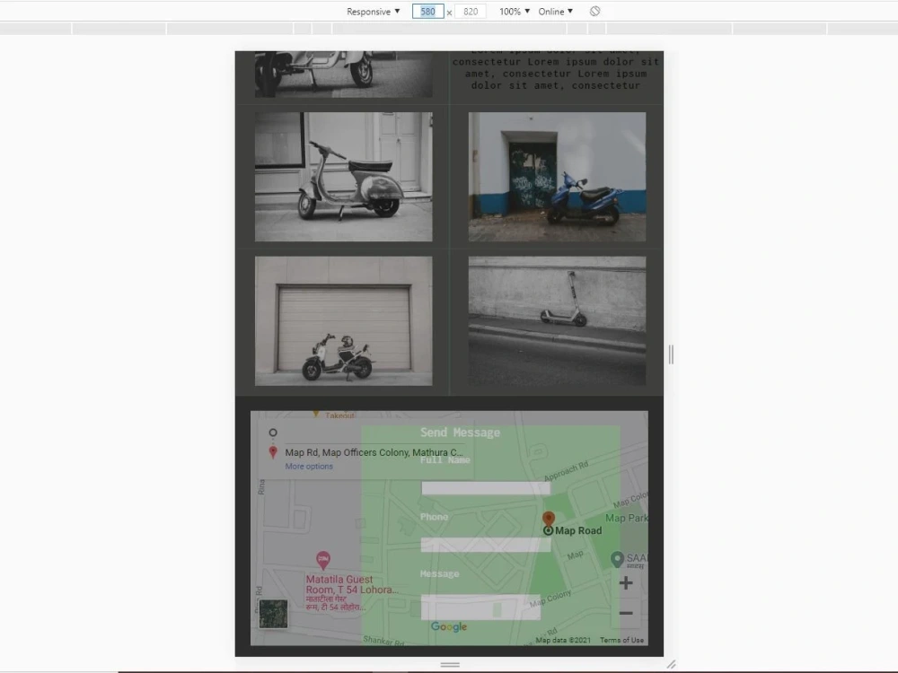The width and height of the screenshot is (898, 673).
Task: Click the partial scooter photo at page top
Action: tap(344, 74)
